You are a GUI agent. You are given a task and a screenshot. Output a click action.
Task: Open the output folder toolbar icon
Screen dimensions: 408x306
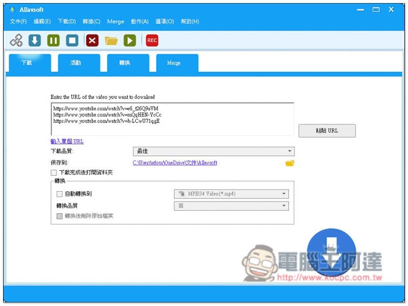click(x=111, y=41)
